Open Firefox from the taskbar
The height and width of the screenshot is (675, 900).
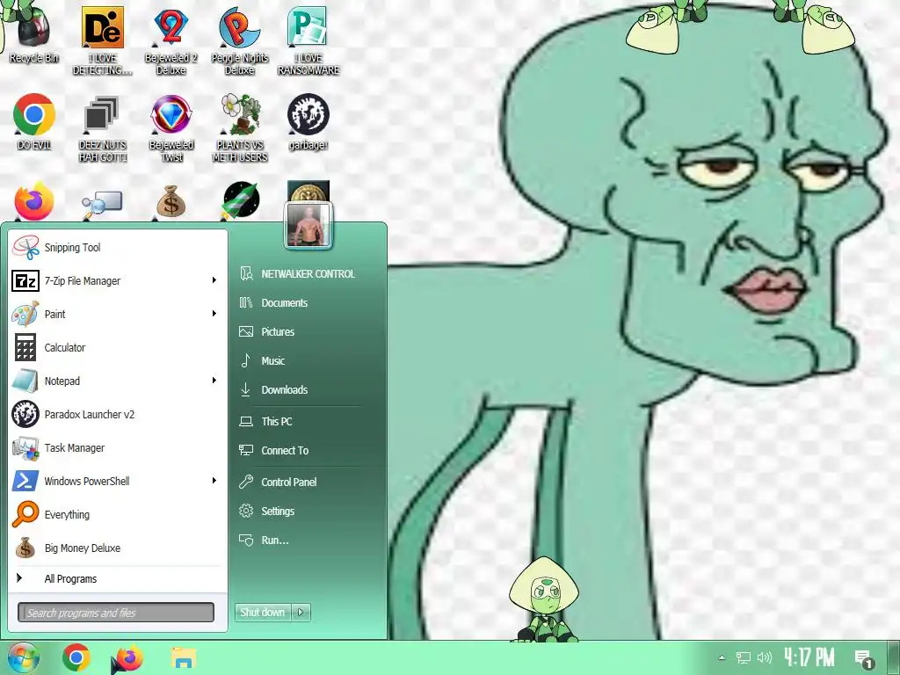pyautogui.click(x=128, y=657)
